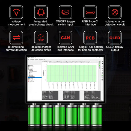Screen dimensions: 131x131
Task: Switch to the Temperatures LTC tab
Action: [54, 62]
